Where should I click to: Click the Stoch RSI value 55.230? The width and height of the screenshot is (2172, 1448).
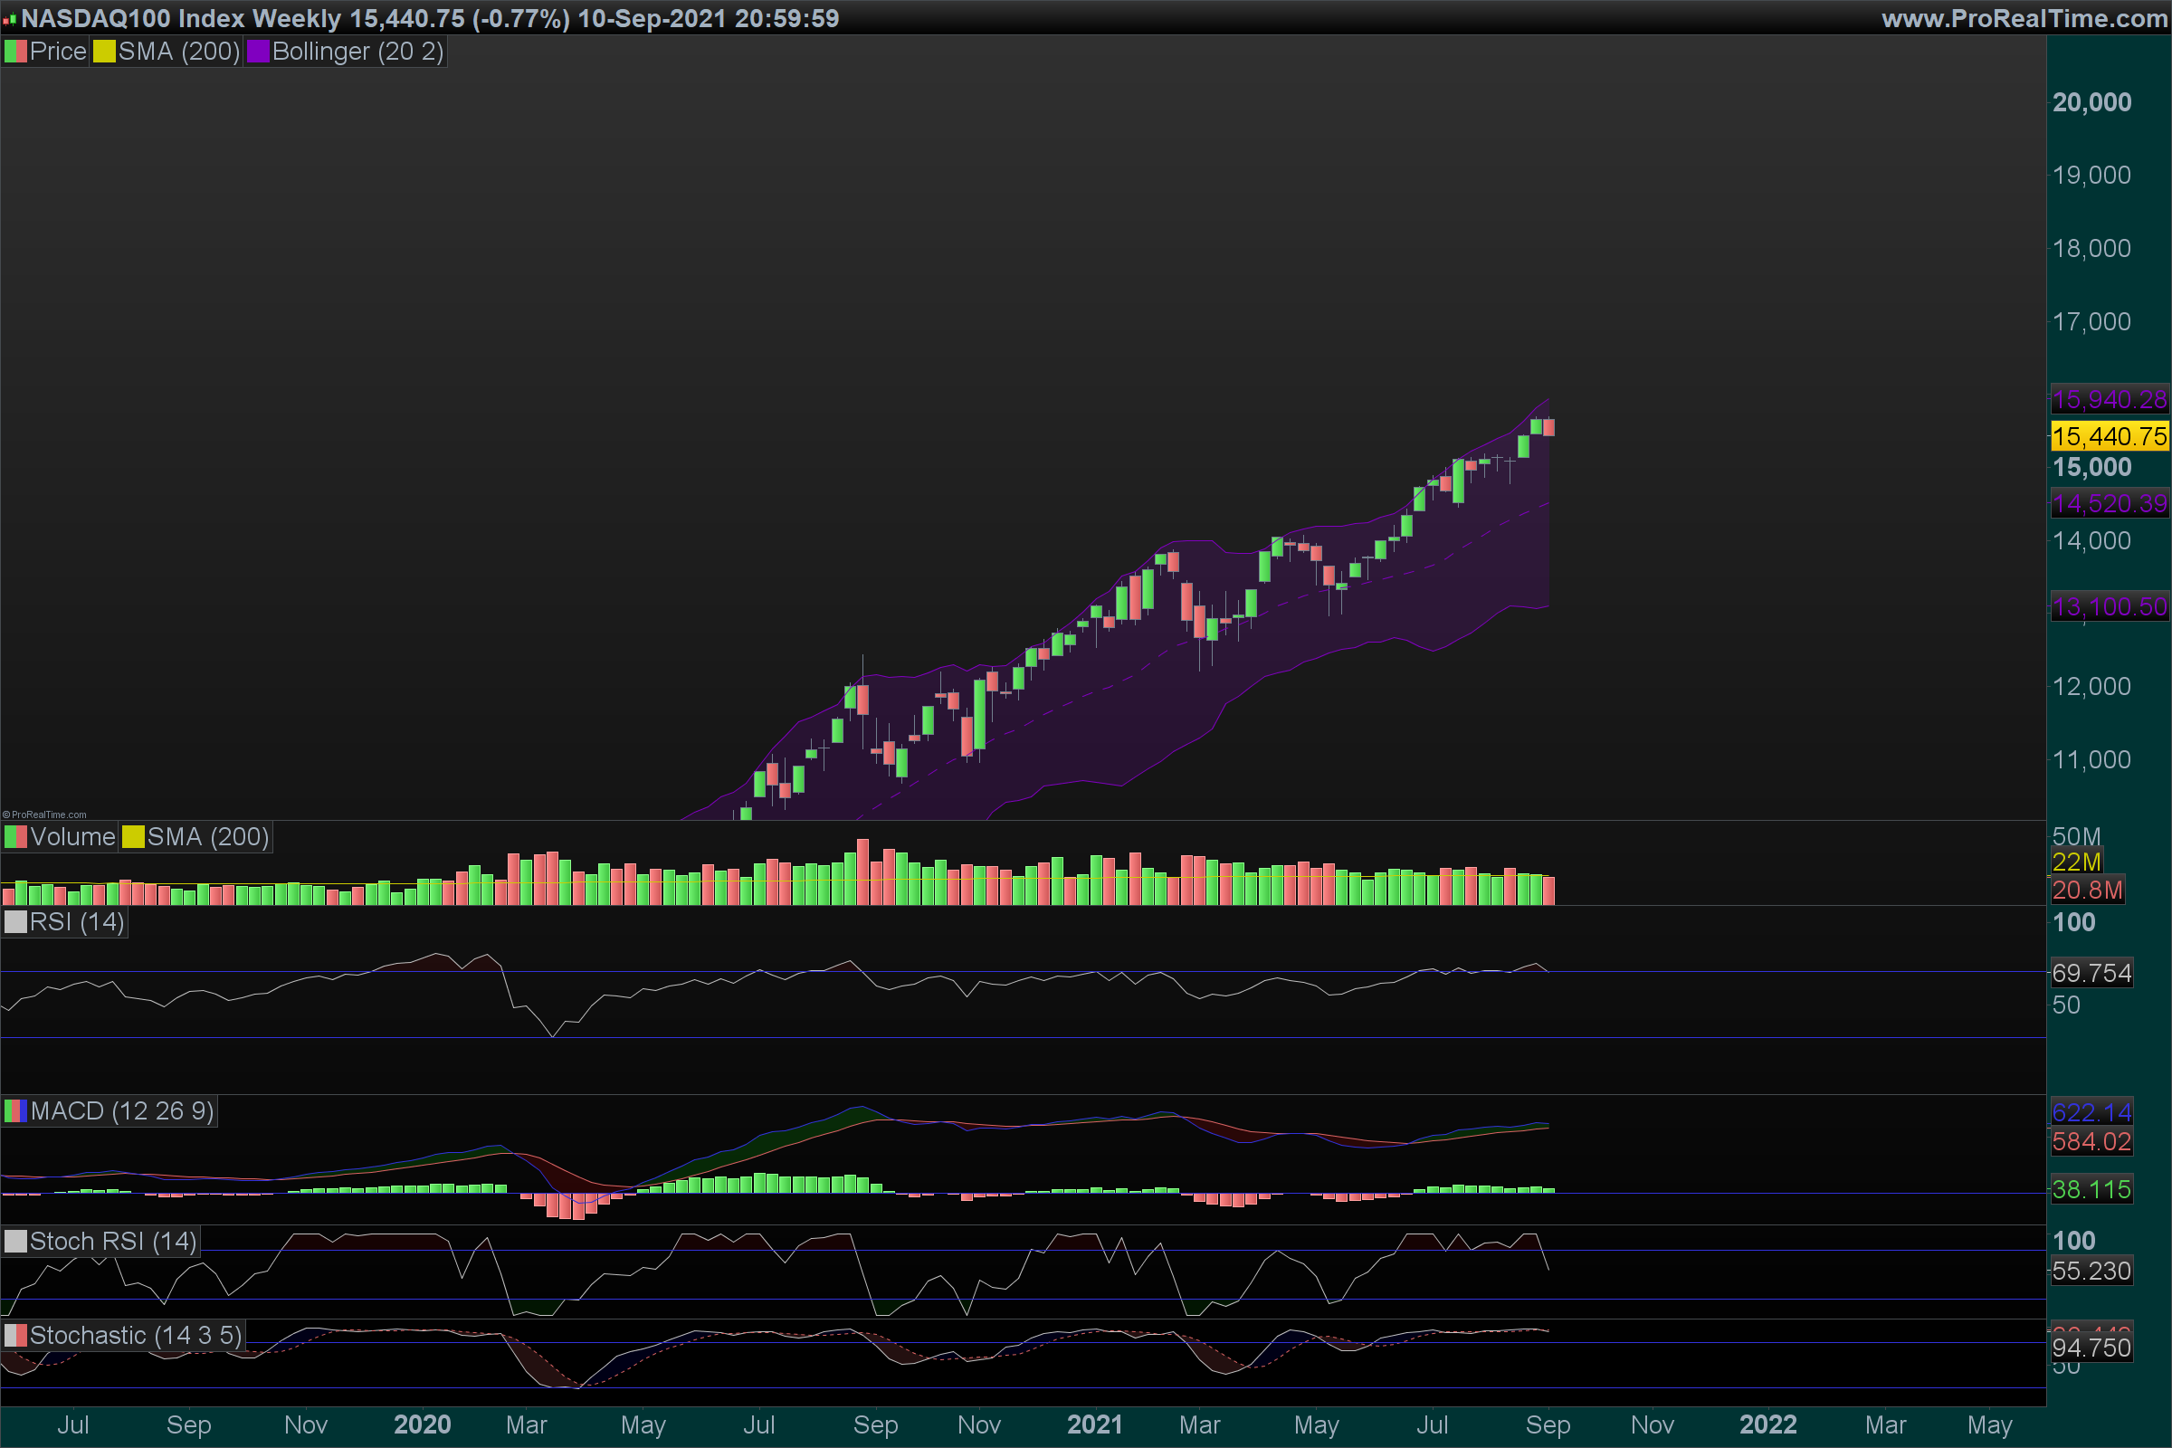coord(2091,1271)
